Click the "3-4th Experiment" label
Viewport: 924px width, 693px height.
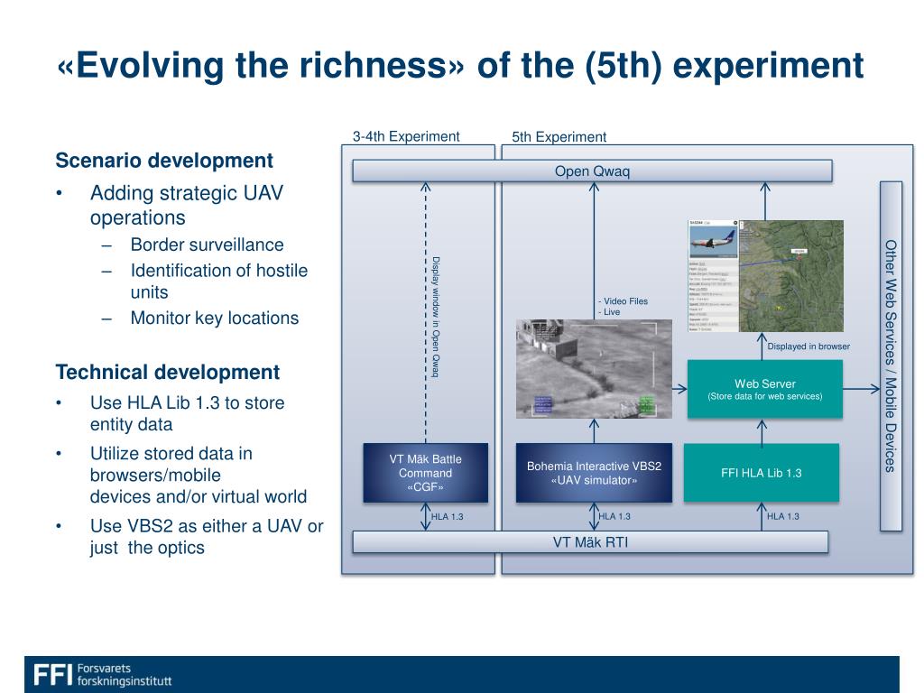point(406,137)
